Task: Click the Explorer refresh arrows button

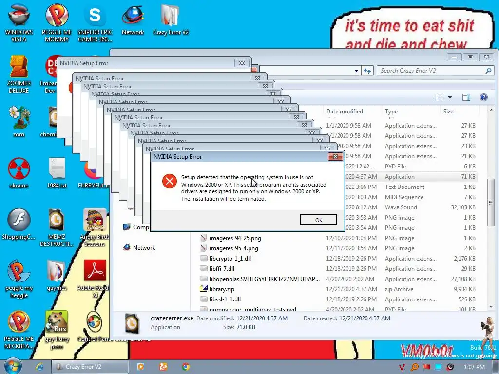Action: [367, 71]
